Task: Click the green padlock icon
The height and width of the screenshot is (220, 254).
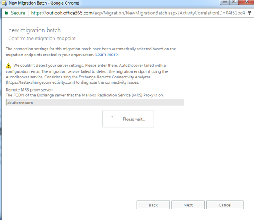Action: point(6,13)
